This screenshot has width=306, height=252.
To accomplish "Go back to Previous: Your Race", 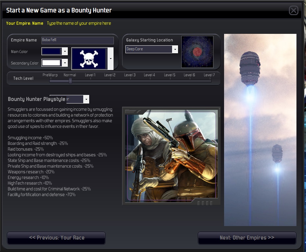I will tap(56, 238).
